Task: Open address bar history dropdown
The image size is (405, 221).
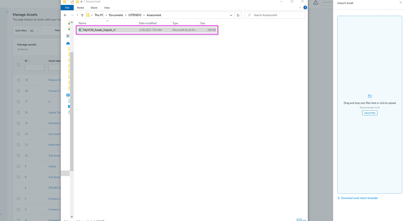Action: tap(231, 15)
